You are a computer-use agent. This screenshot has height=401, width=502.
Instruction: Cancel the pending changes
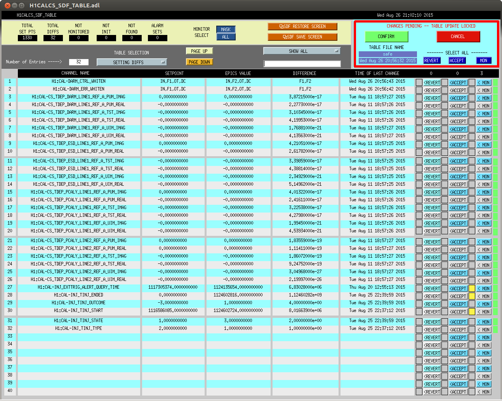click(458, 37)
